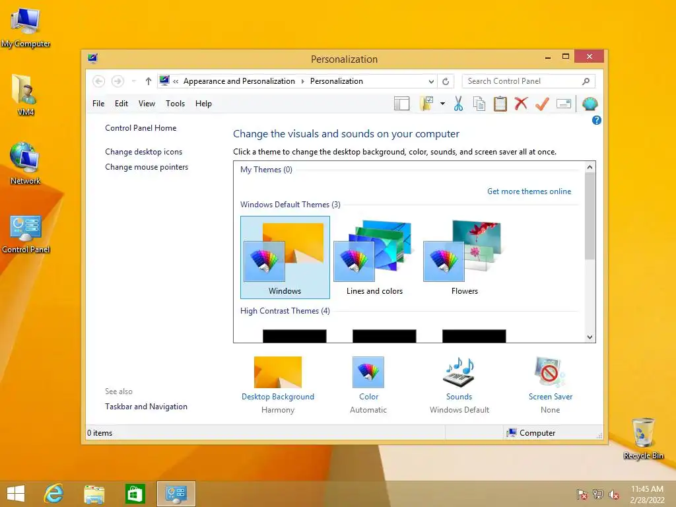The image size is (676, 507).
Task: Click the theme list scroll up arrow
Action: (590, 167)
